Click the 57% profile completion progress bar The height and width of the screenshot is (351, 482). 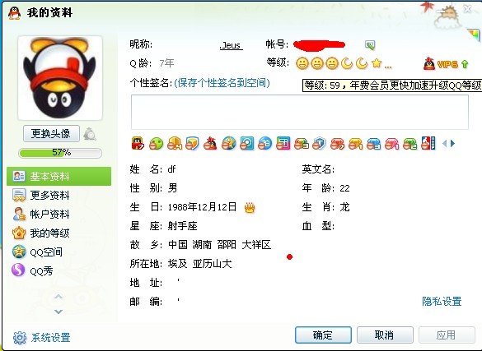60,153
